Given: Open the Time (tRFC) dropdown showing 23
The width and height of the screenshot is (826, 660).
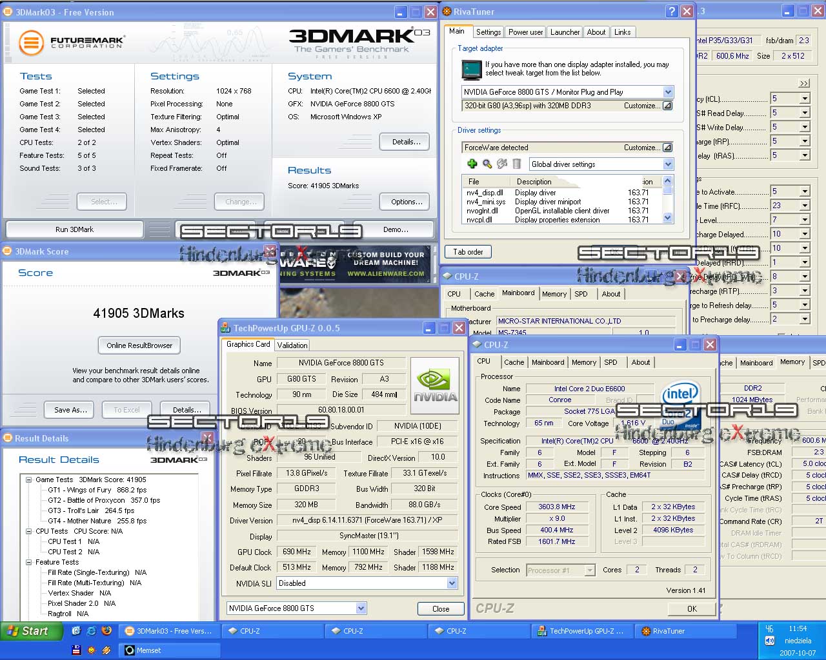Looking at the screenshot, I should click(804, 206).
